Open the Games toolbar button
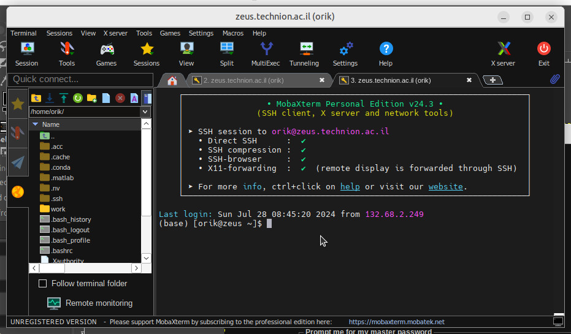Viewport: 571px width, 334px height. coord(106,53)
